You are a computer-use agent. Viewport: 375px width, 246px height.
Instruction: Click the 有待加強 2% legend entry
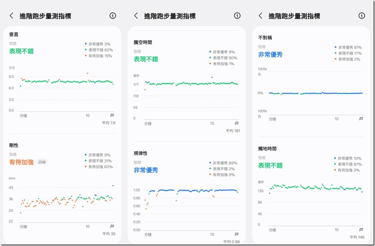click(347, 59)
